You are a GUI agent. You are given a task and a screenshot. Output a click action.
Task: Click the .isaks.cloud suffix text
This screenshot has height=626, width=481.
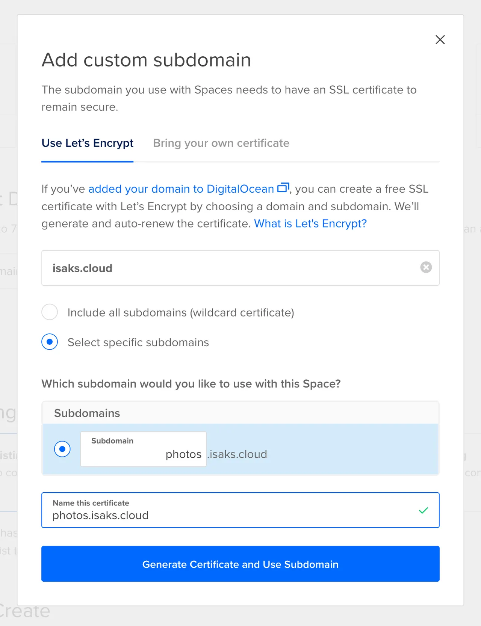(237, 454)
